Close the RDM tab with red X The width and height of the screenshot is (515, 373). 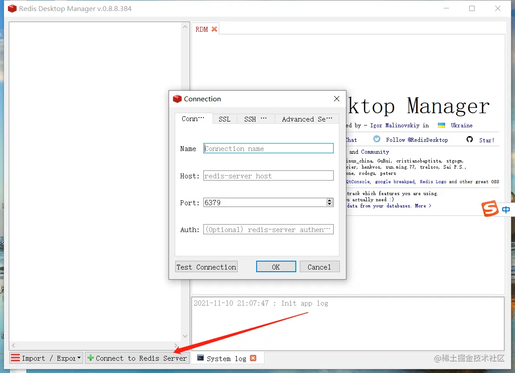coord(214,29)
